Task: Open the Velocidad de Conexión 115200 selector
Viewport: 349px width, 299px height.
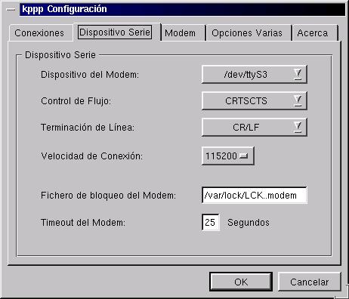Action: pos(228,156)
